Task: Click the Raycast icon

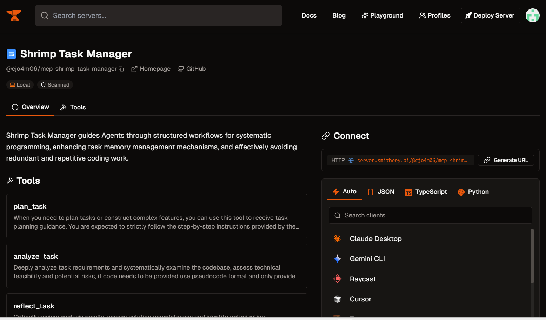Action: tap(337, 279)
